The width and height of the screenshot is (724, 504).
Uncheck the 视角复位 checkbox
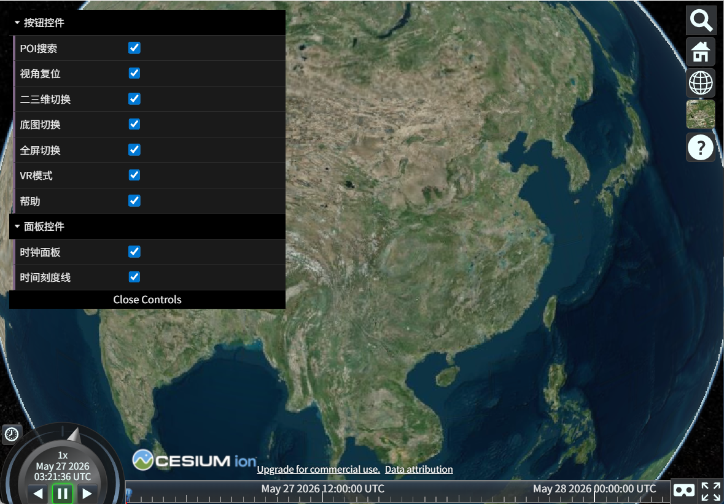(134, 74)
